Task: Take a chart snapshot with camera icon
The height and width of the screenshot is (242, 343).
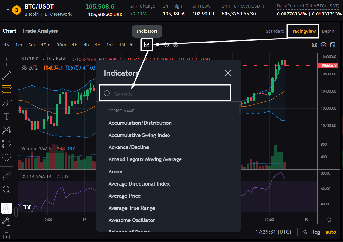Action: click(314, 45)
